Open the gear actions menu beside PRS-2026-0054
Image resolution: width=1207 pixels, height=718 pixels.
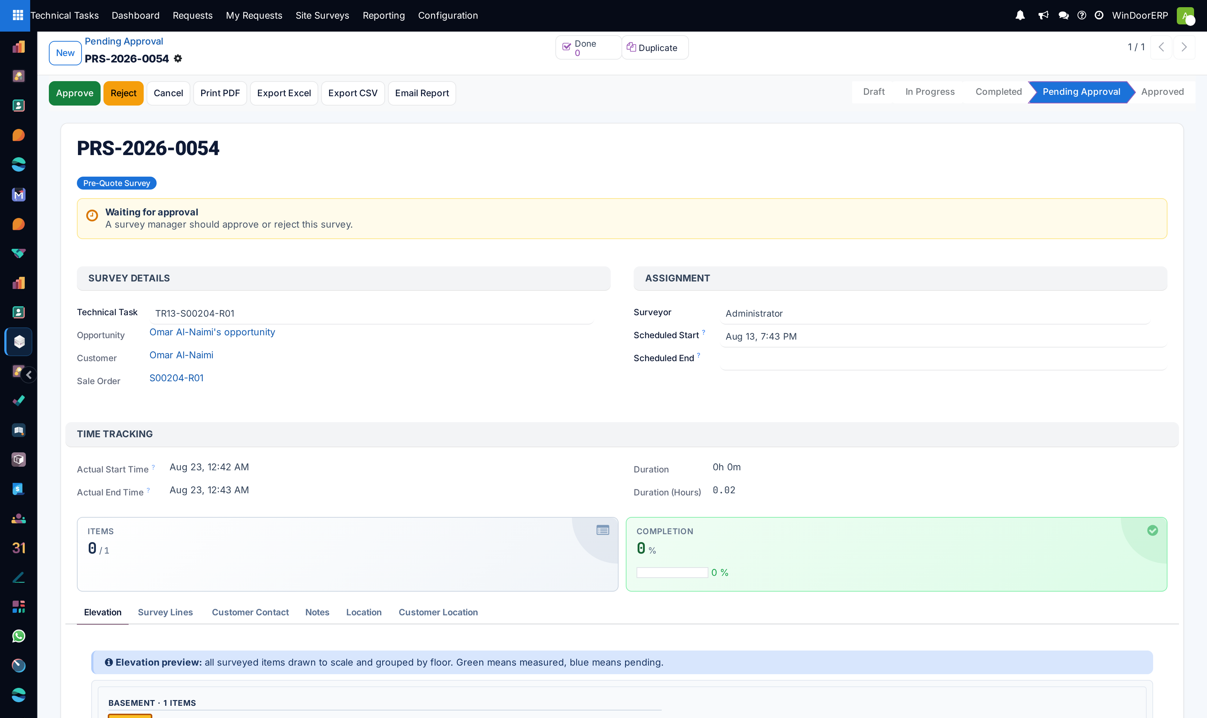(178, 59)
